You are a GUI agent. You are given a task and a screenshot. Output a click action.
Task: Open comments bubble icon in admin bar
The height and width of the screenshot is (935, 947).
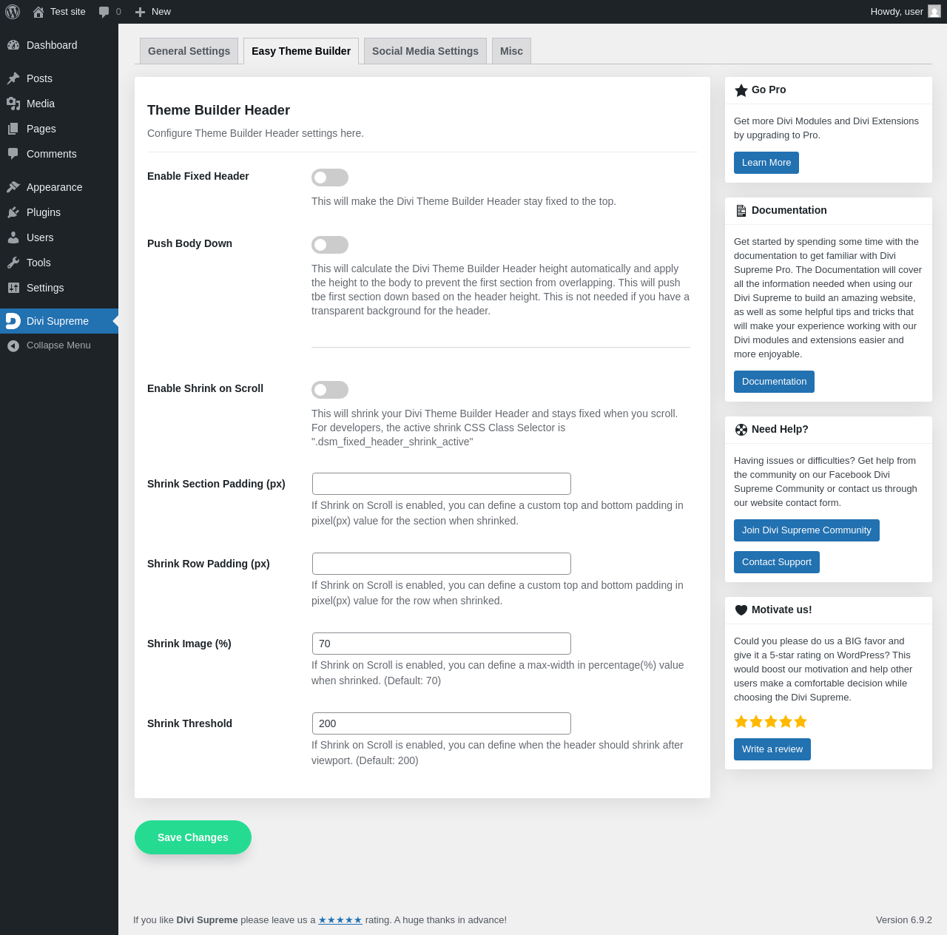click(104, 12)
